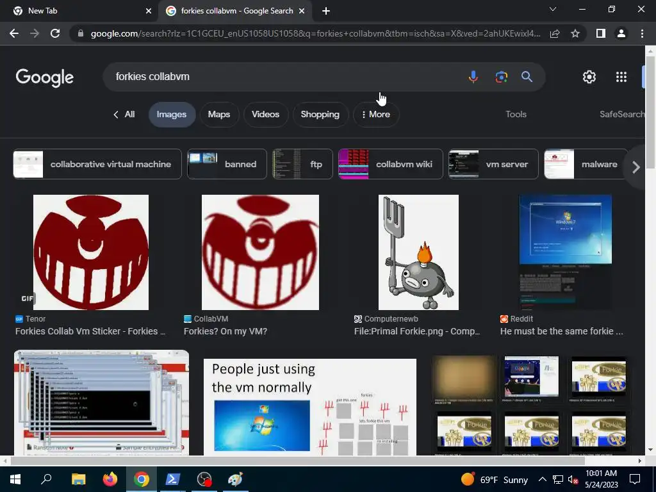Select the banned suggestion chip

(x=227, y=164)
